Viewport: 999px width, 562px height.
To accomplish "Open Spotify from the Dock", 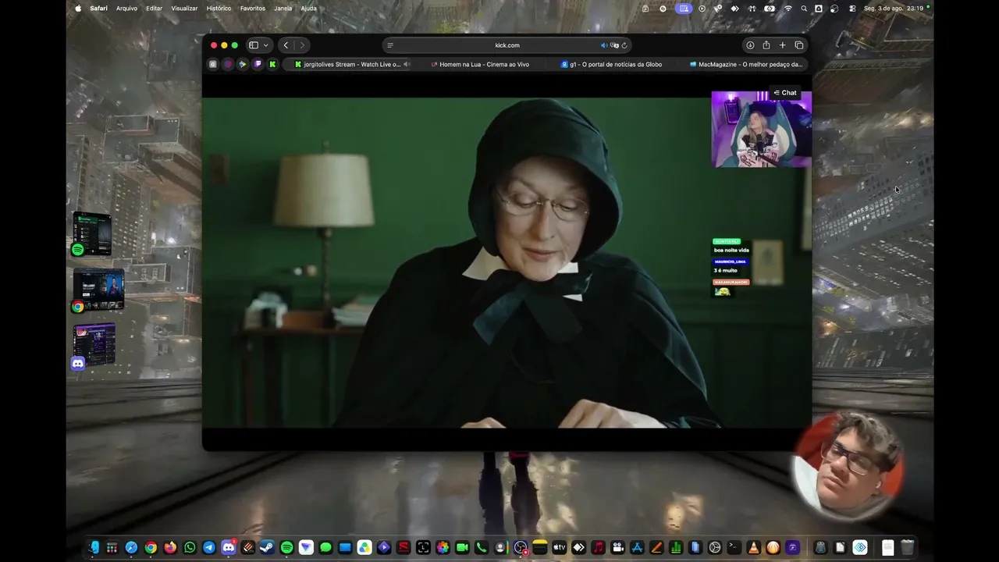I will (x=286, y=547).
